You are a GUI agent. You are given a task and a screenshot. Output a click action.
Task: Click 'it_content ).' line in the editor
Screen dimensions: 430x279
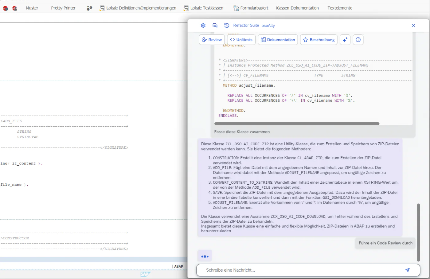(27, 163)
